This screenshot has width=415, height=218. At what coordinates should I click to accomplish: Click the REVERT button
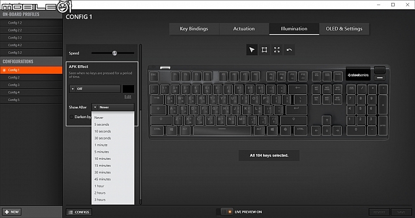click(379, 212)
